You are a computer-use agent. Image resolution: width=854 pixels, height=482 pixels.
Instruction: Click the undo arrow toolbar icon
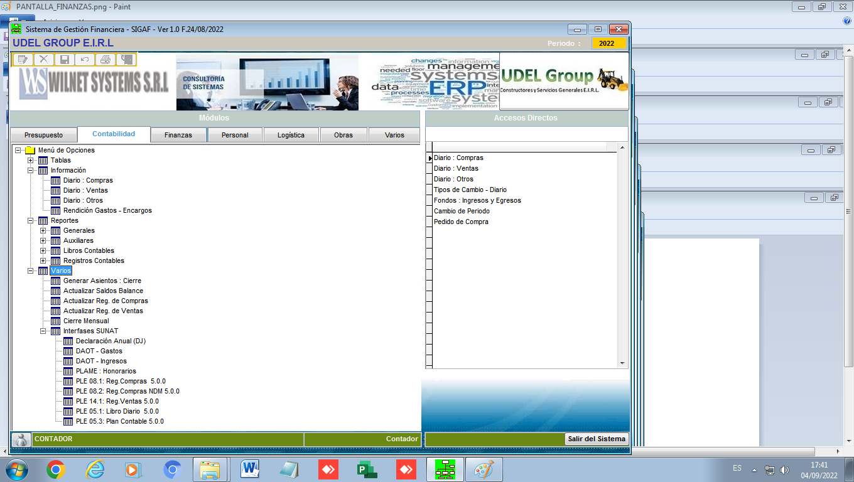tap(85, 60)
